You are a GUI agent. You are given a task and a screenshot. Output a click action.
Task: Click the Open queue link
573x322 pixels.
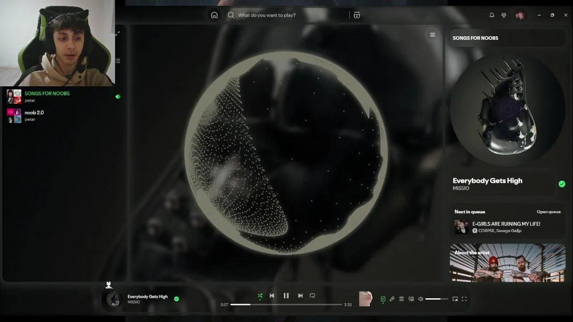coord(548,212)
